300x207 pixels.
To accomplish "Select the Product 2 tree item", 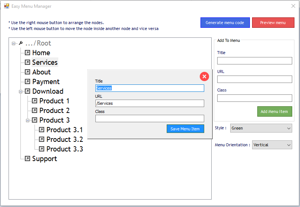I will 54,110.
